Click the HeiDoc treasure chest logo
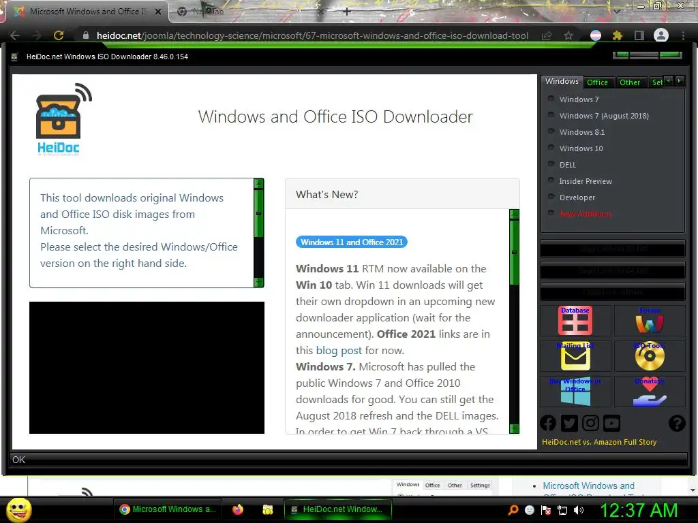The height and width of the screenshot is (523, 698). click(63, 119)
